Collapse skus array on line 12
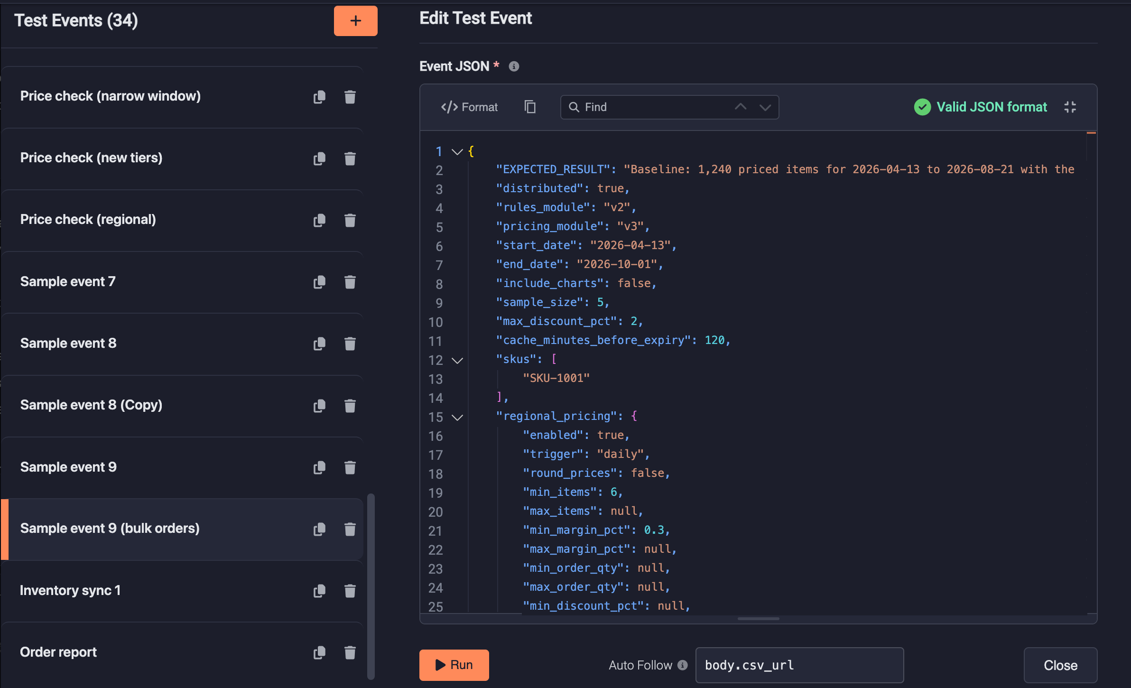 point(457,360)
